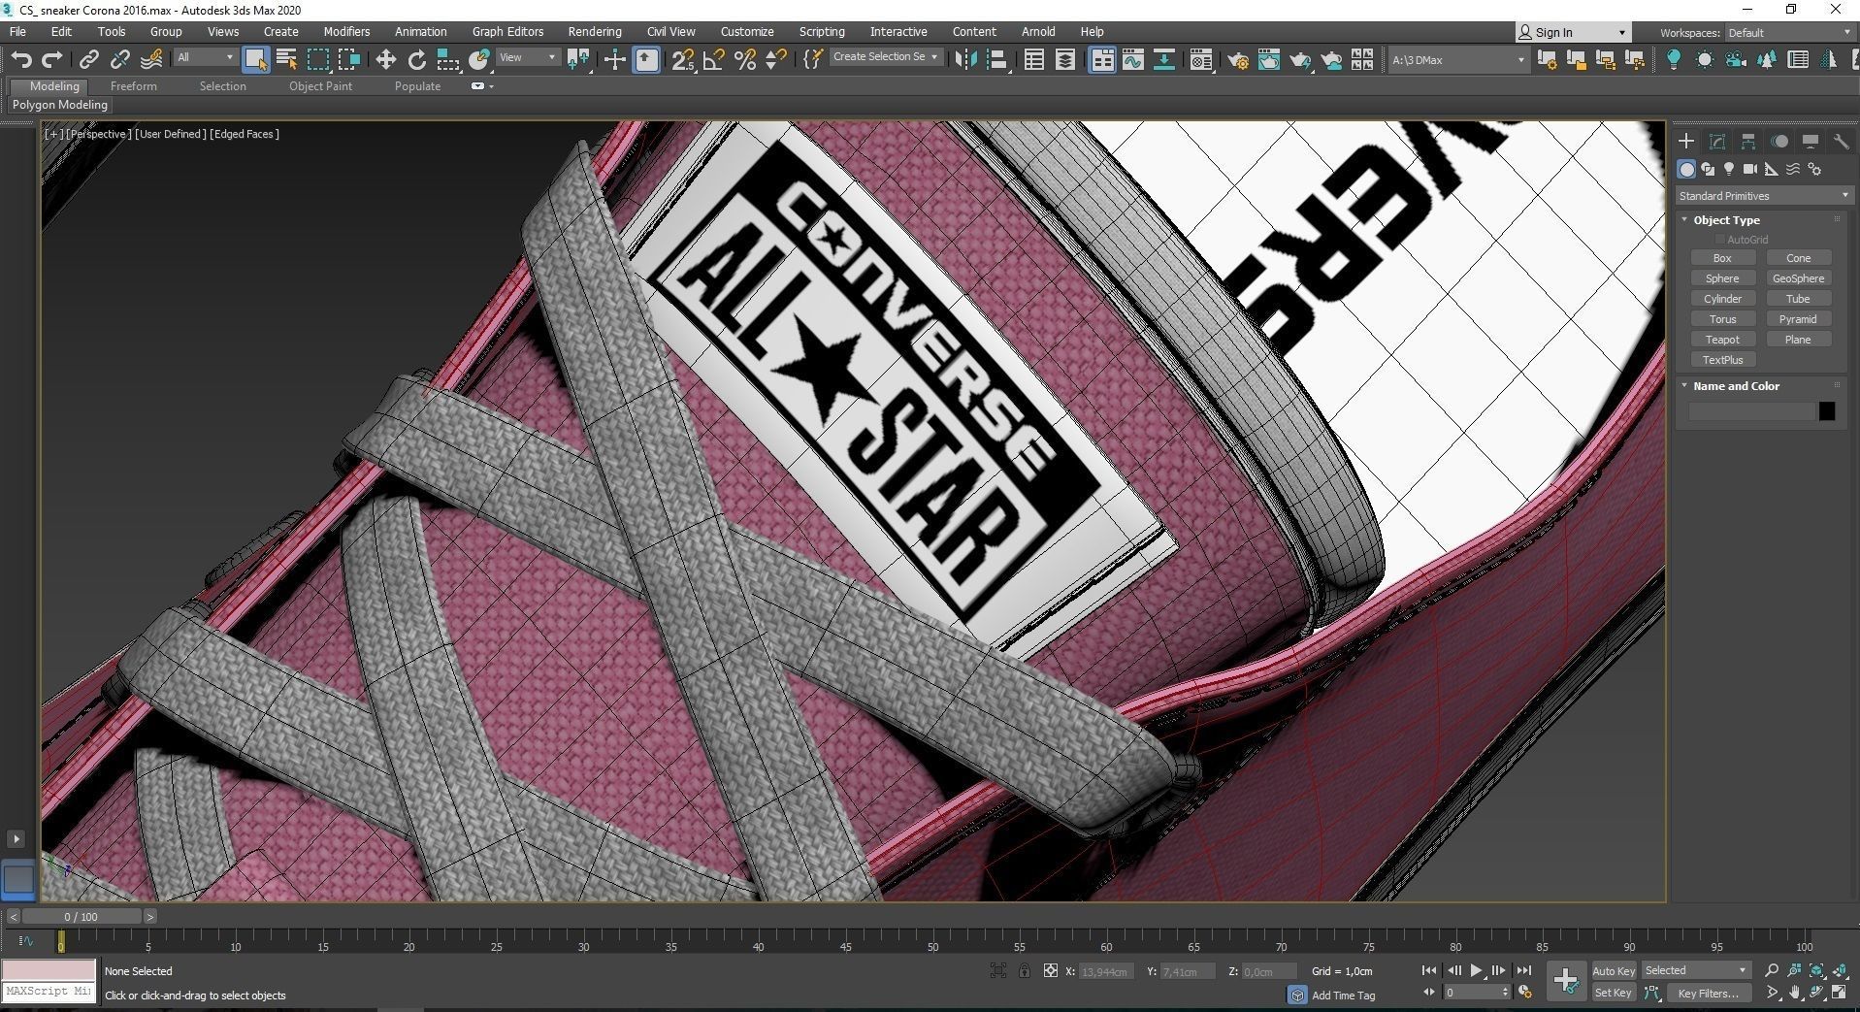Open the Schematic View icon
The height and width of the screenshot is (1012, 1860).
1163,60
